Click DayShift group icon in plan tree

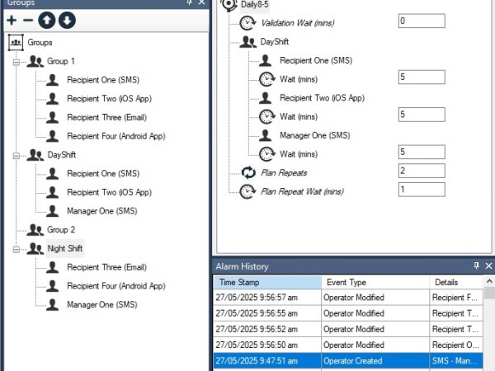(248, 42)
